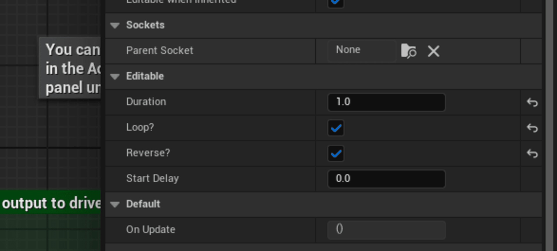Toggle the Editable when Inherited checkbox

[336, 3]
